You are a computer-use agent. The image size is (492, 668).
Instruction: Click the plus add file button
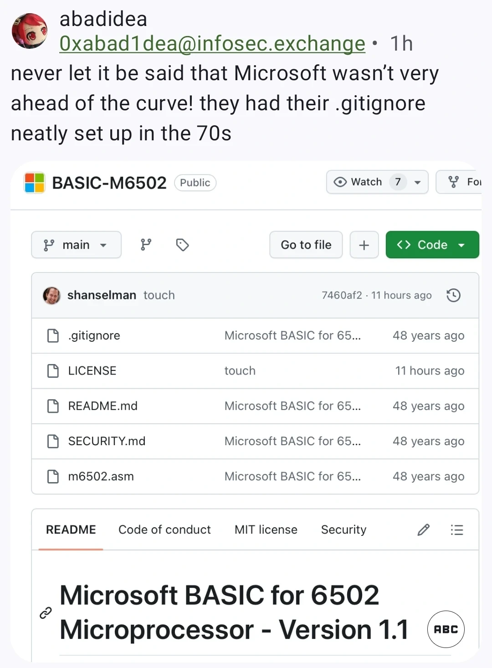point(364,245)
